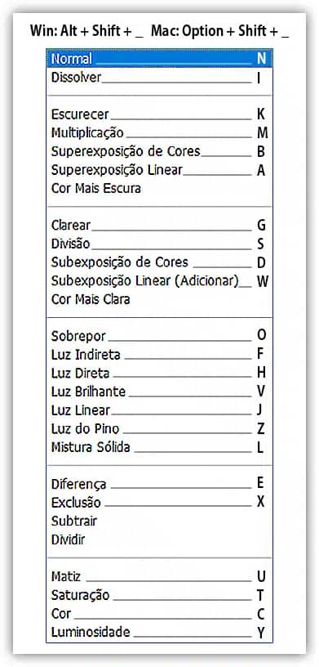This screenshot has width=319, height=667.
Task: Choose Luz do Pino option
Action: [159, 429]
